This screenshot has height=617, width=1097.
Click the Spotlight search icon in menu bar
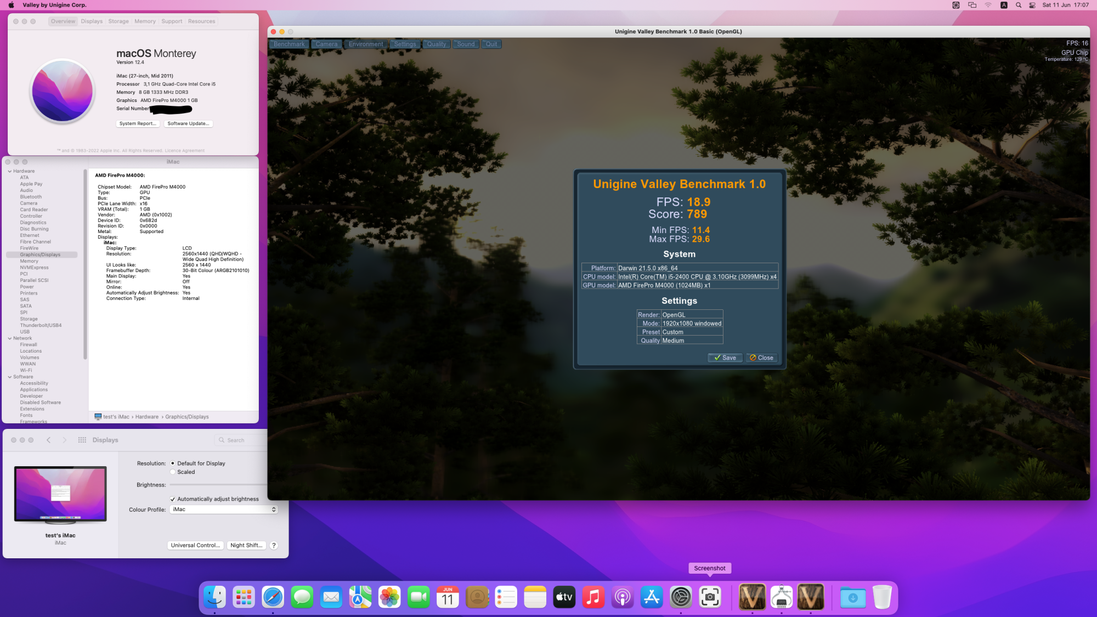pyautogui.click(x=1019, y=5)
